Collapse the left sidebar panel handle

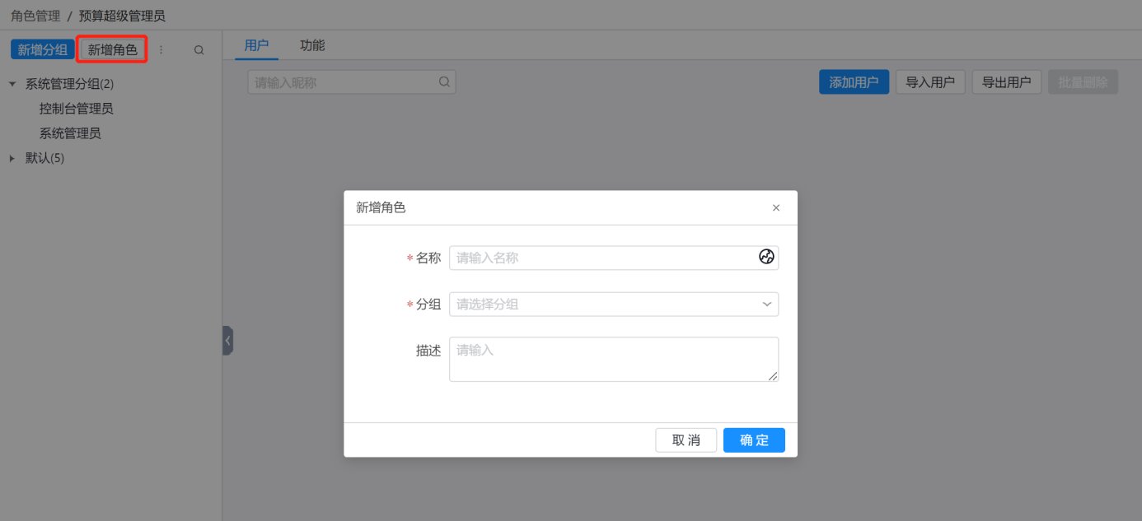point(227,340)
